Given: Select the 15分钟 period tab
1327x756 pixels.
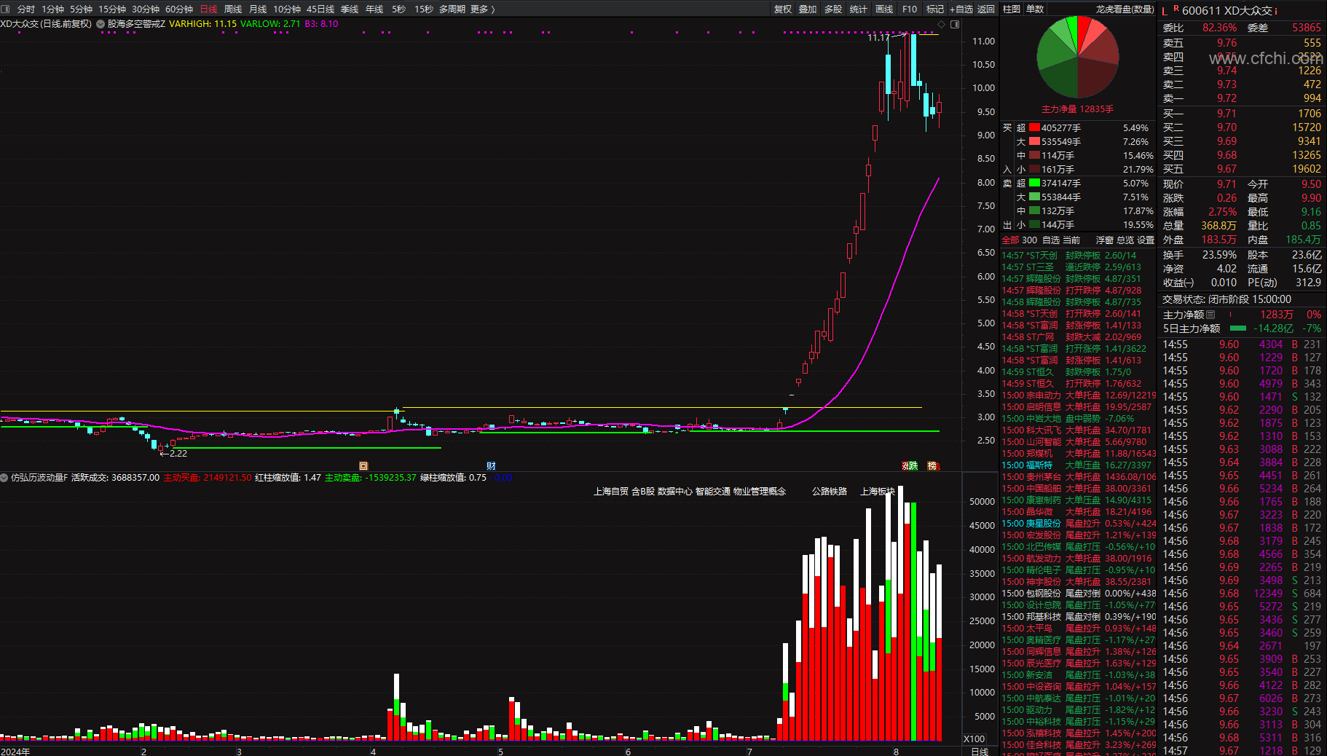Looking at the screenshot, I should point(112,9).
